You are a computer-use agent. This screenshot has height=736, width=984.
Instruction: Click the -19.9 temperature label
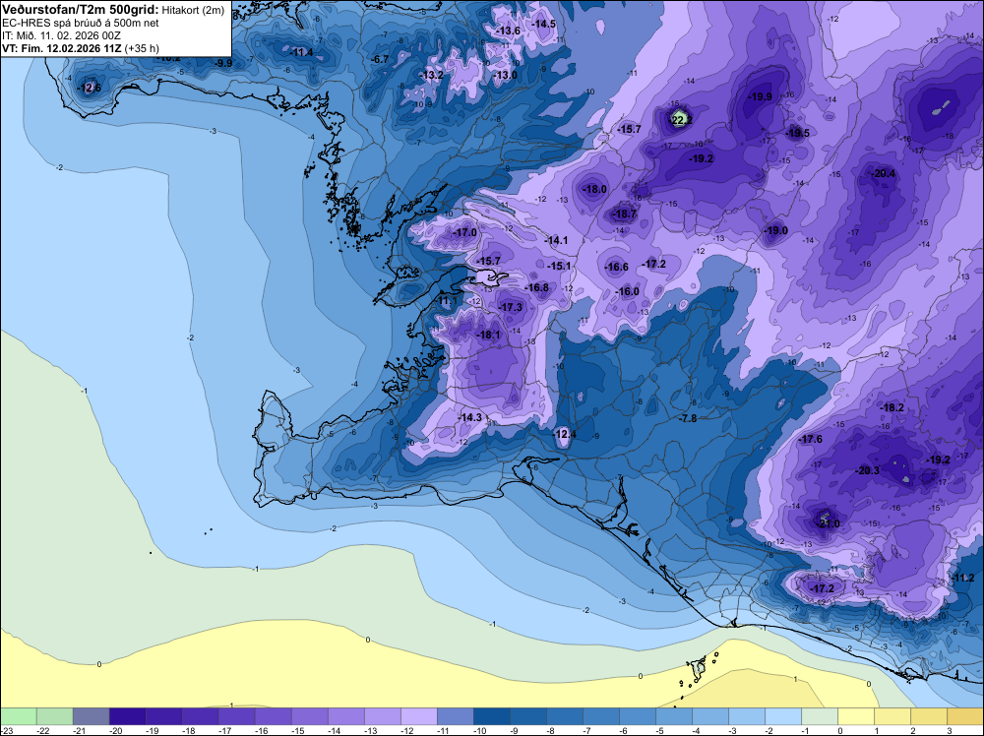click(761, 96)
